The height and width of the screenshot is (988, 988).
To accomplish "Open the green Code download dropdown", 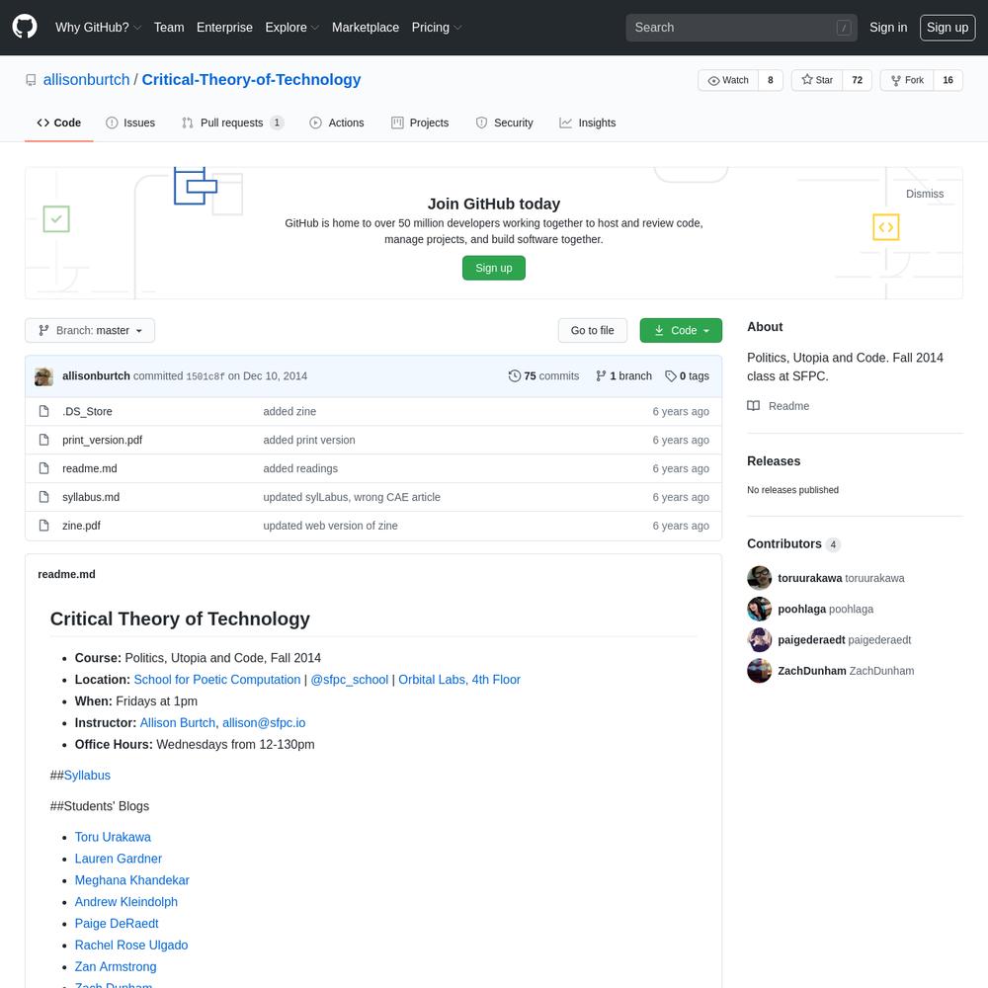I will (x=681, y=330).
